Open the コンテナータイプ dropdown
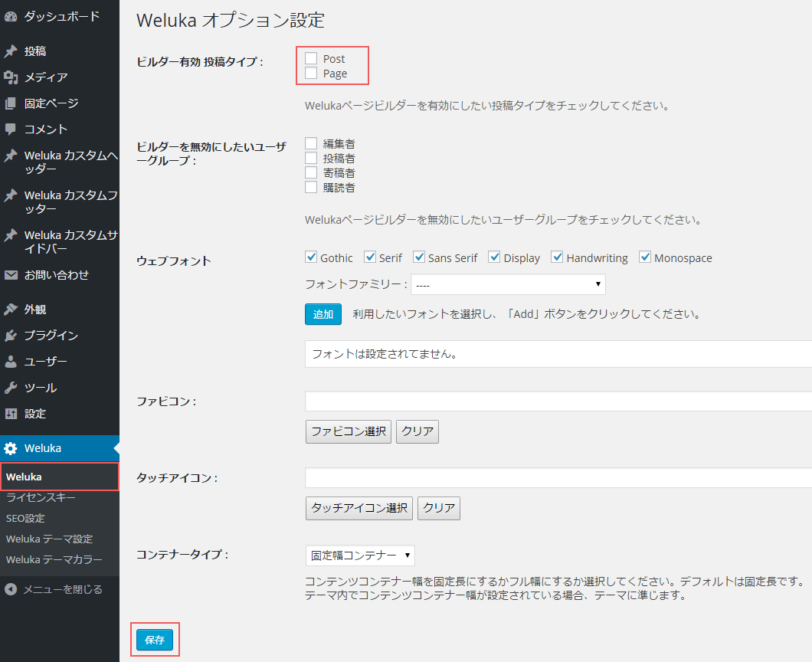 (x=360, y=555)
